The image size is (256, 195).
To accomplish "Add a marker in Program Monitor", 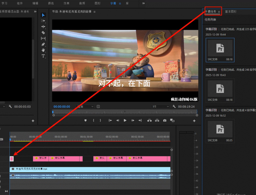I will click(85, 121).
